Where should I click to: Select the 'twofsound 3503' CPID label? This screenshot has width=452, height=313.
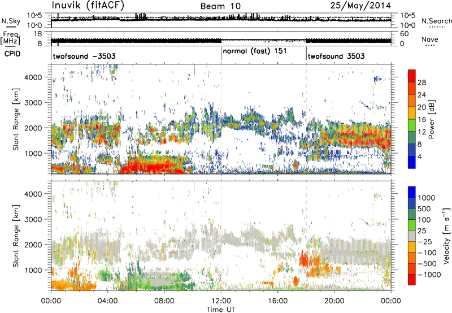coord(336,56)
